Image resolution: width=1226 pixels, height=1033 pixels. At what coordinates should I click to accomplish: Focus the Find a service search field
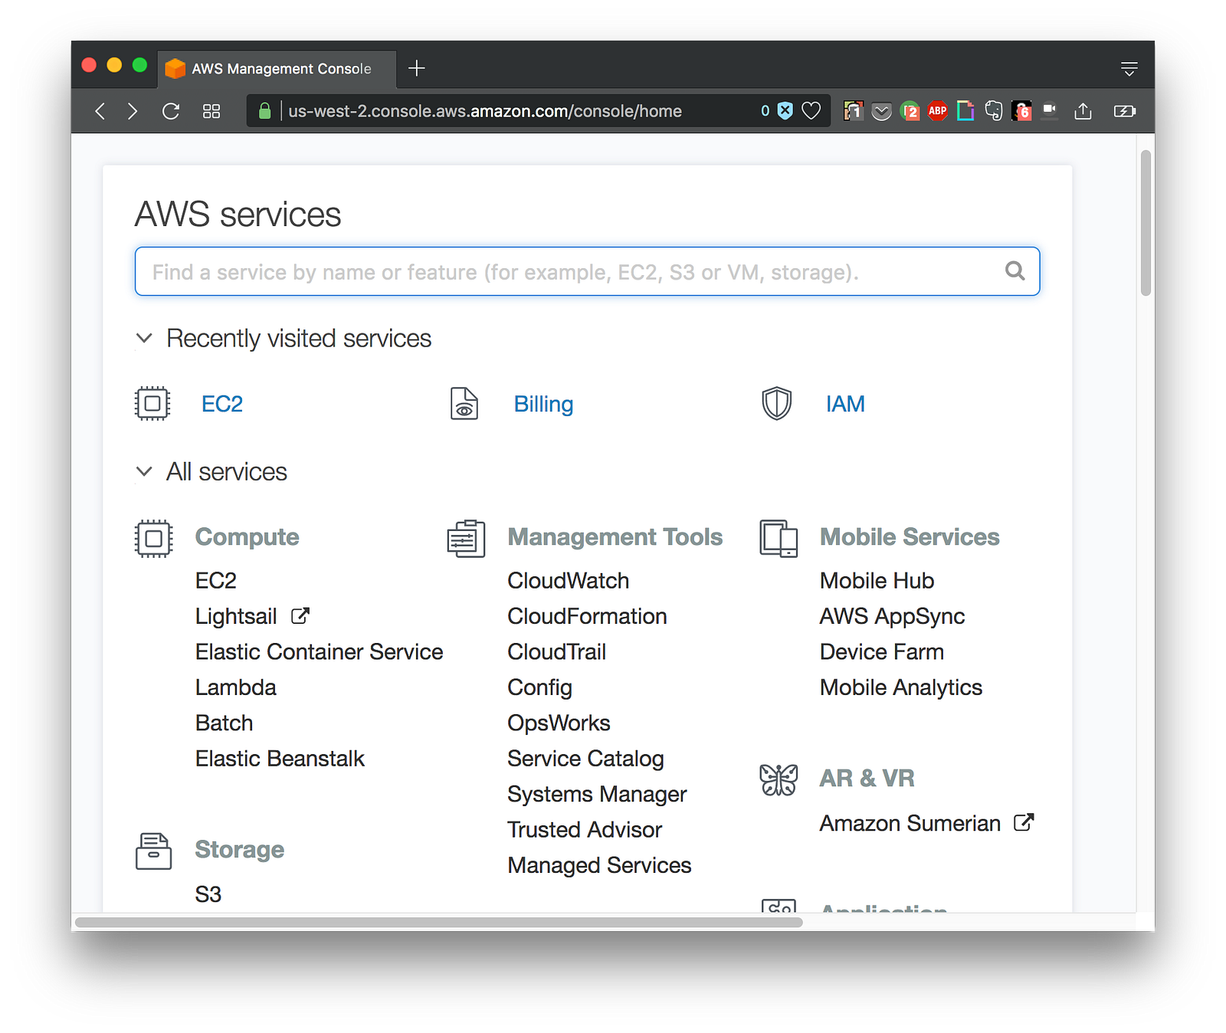(588, 271)
